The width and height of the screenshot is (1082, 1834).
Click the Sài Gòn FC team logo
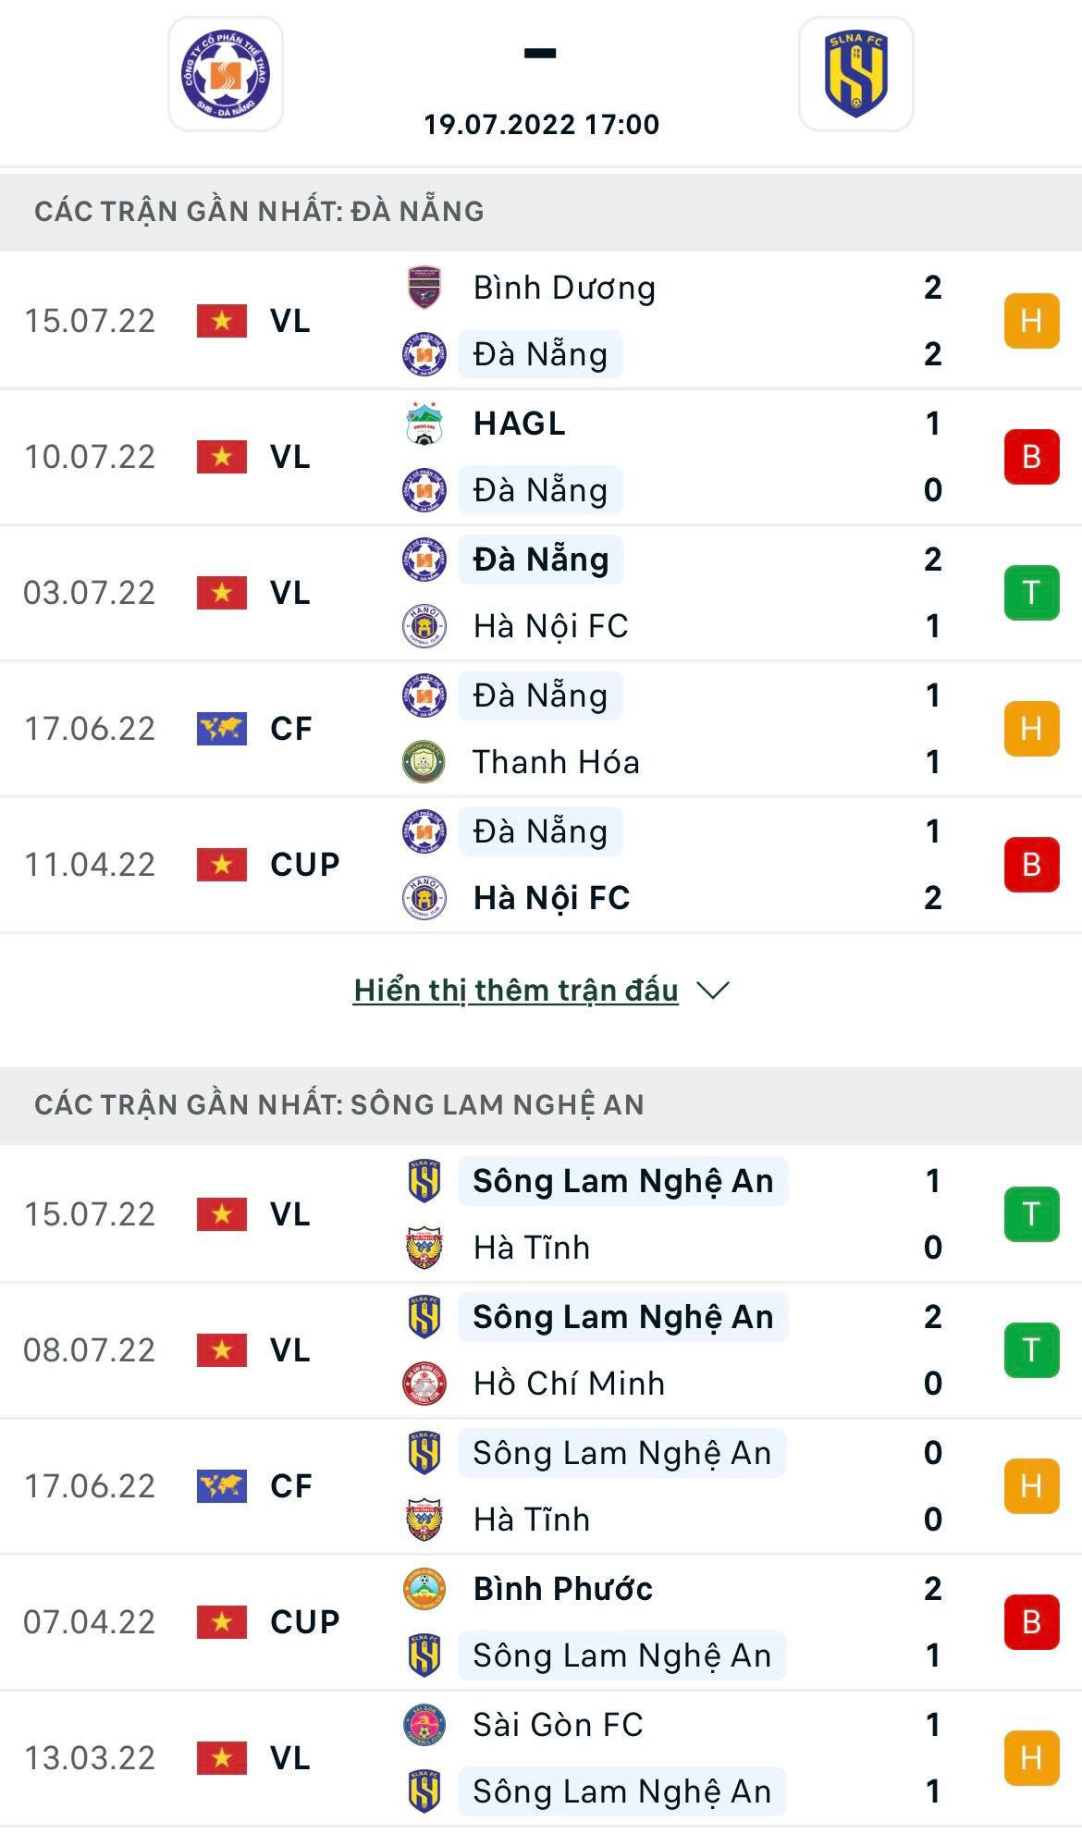pyautogui.click(x=424, y=1725)
